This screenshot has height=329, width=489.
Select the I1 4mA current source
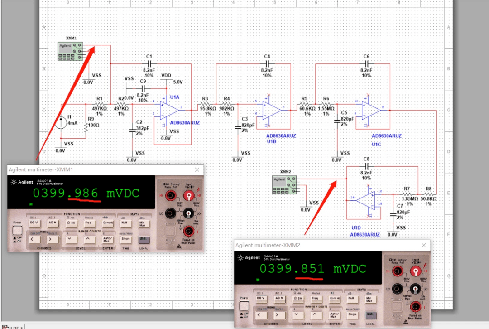pyautogui.click(x=61, y=123)
